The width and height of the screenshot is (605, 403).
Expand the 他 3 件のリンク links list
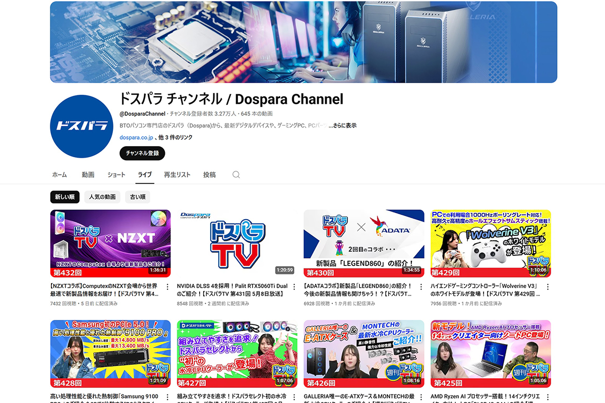tap(175, 138)
